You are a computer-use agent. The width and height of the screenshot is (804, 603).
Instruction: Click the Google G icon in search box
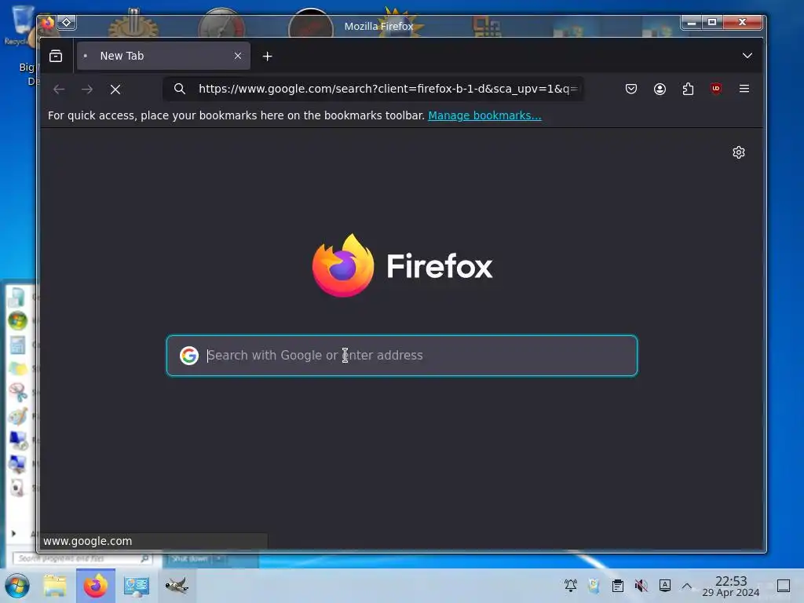(188, 356)
